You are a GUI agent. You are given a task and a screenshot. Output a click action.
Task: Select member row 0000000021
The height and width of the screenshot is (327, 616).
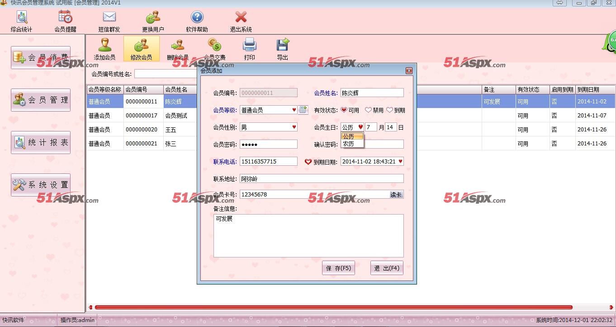tap(142, 144)
